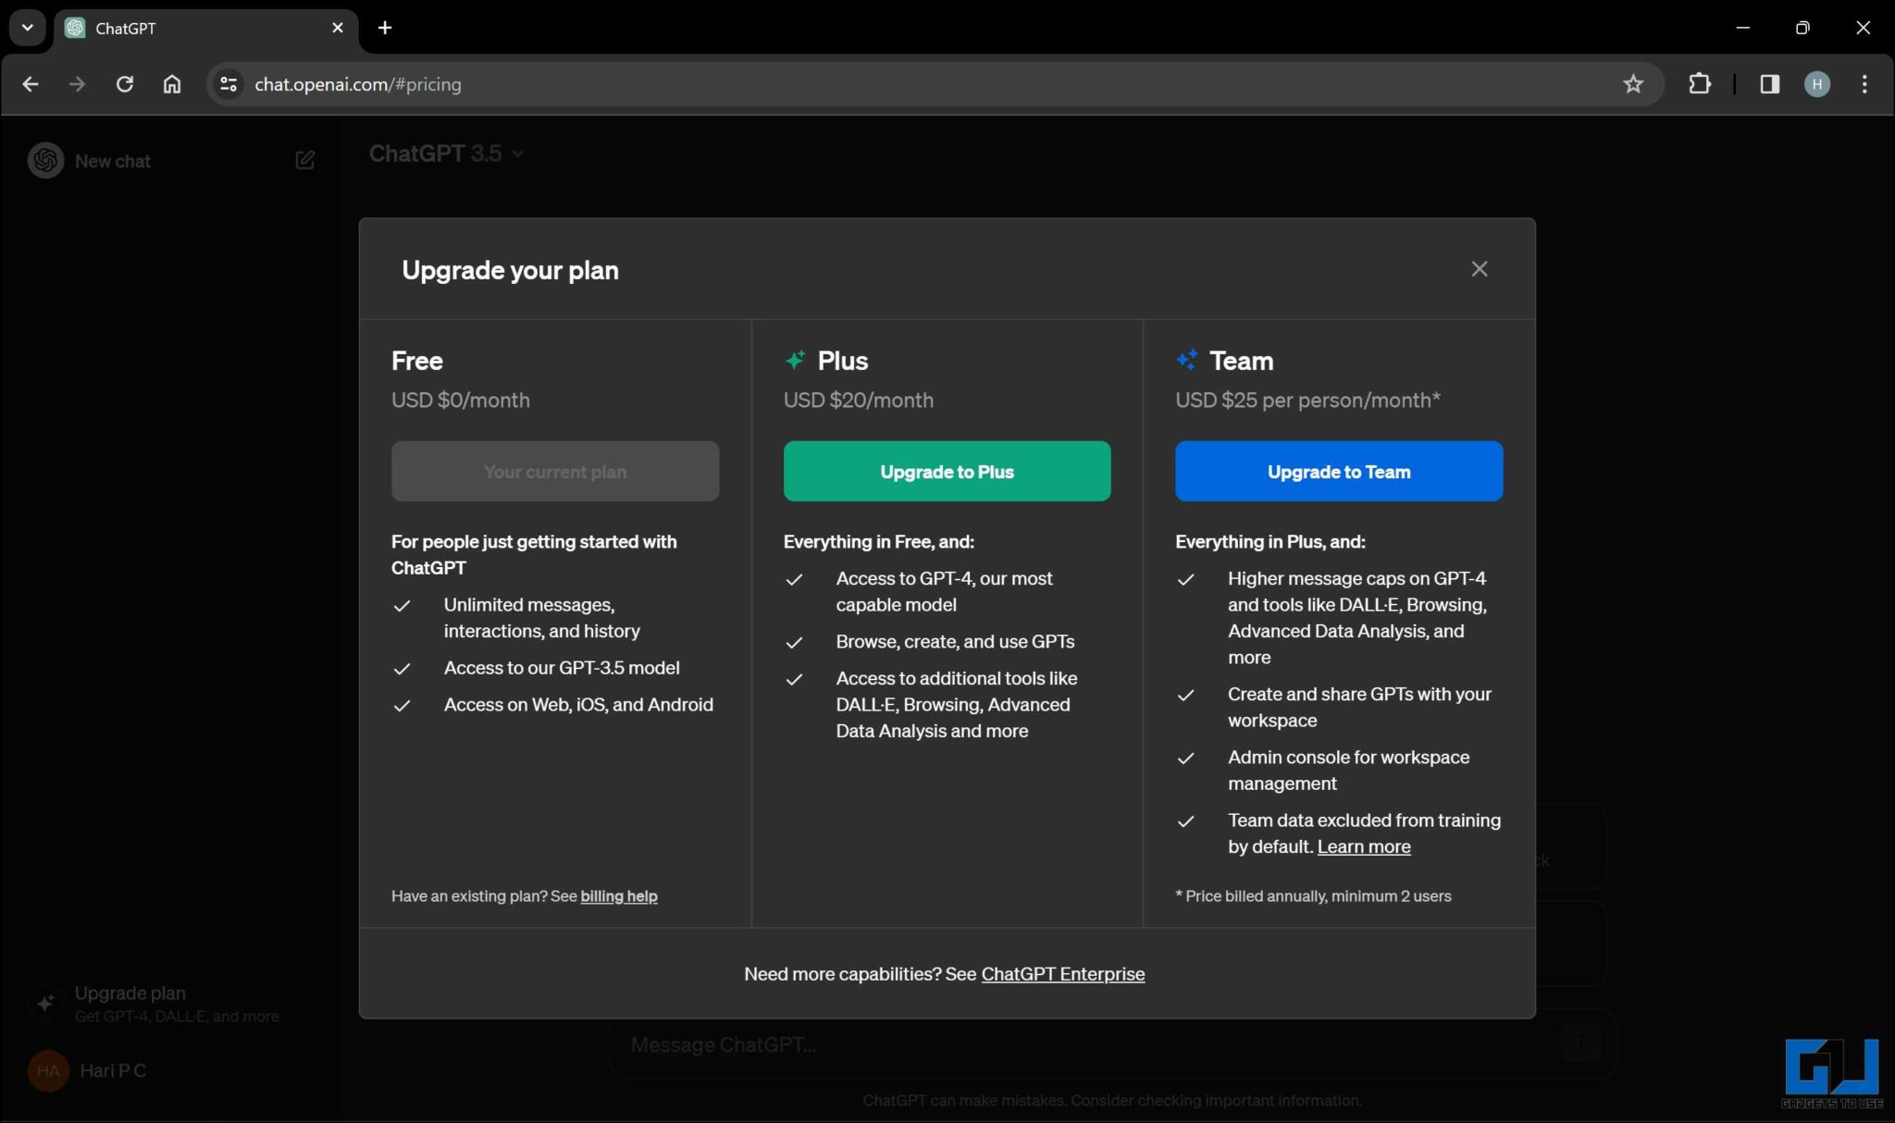Click the site information icon
Screen dimensions: 1895x1123
228,84
